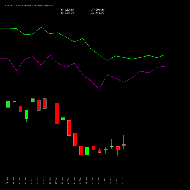Viewport: 190px width, 190px height.
Task: Click the green candle for 26 Nov
Action: pyautogui.click(x=87, y=151)
